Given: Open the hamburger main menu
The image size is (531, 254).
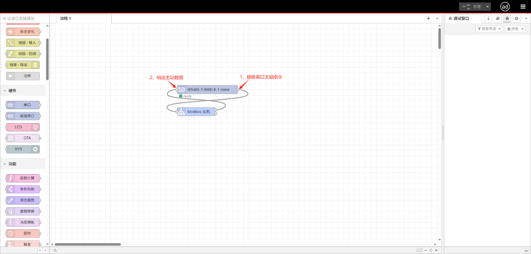Looking at the screenshot, I should pos(523,7).
